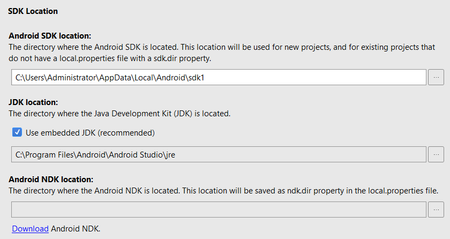Focus the empty Android NDK location field
The height and width of the screenshot is (239, 450).
pyautogui.click(x=219, y=210)
